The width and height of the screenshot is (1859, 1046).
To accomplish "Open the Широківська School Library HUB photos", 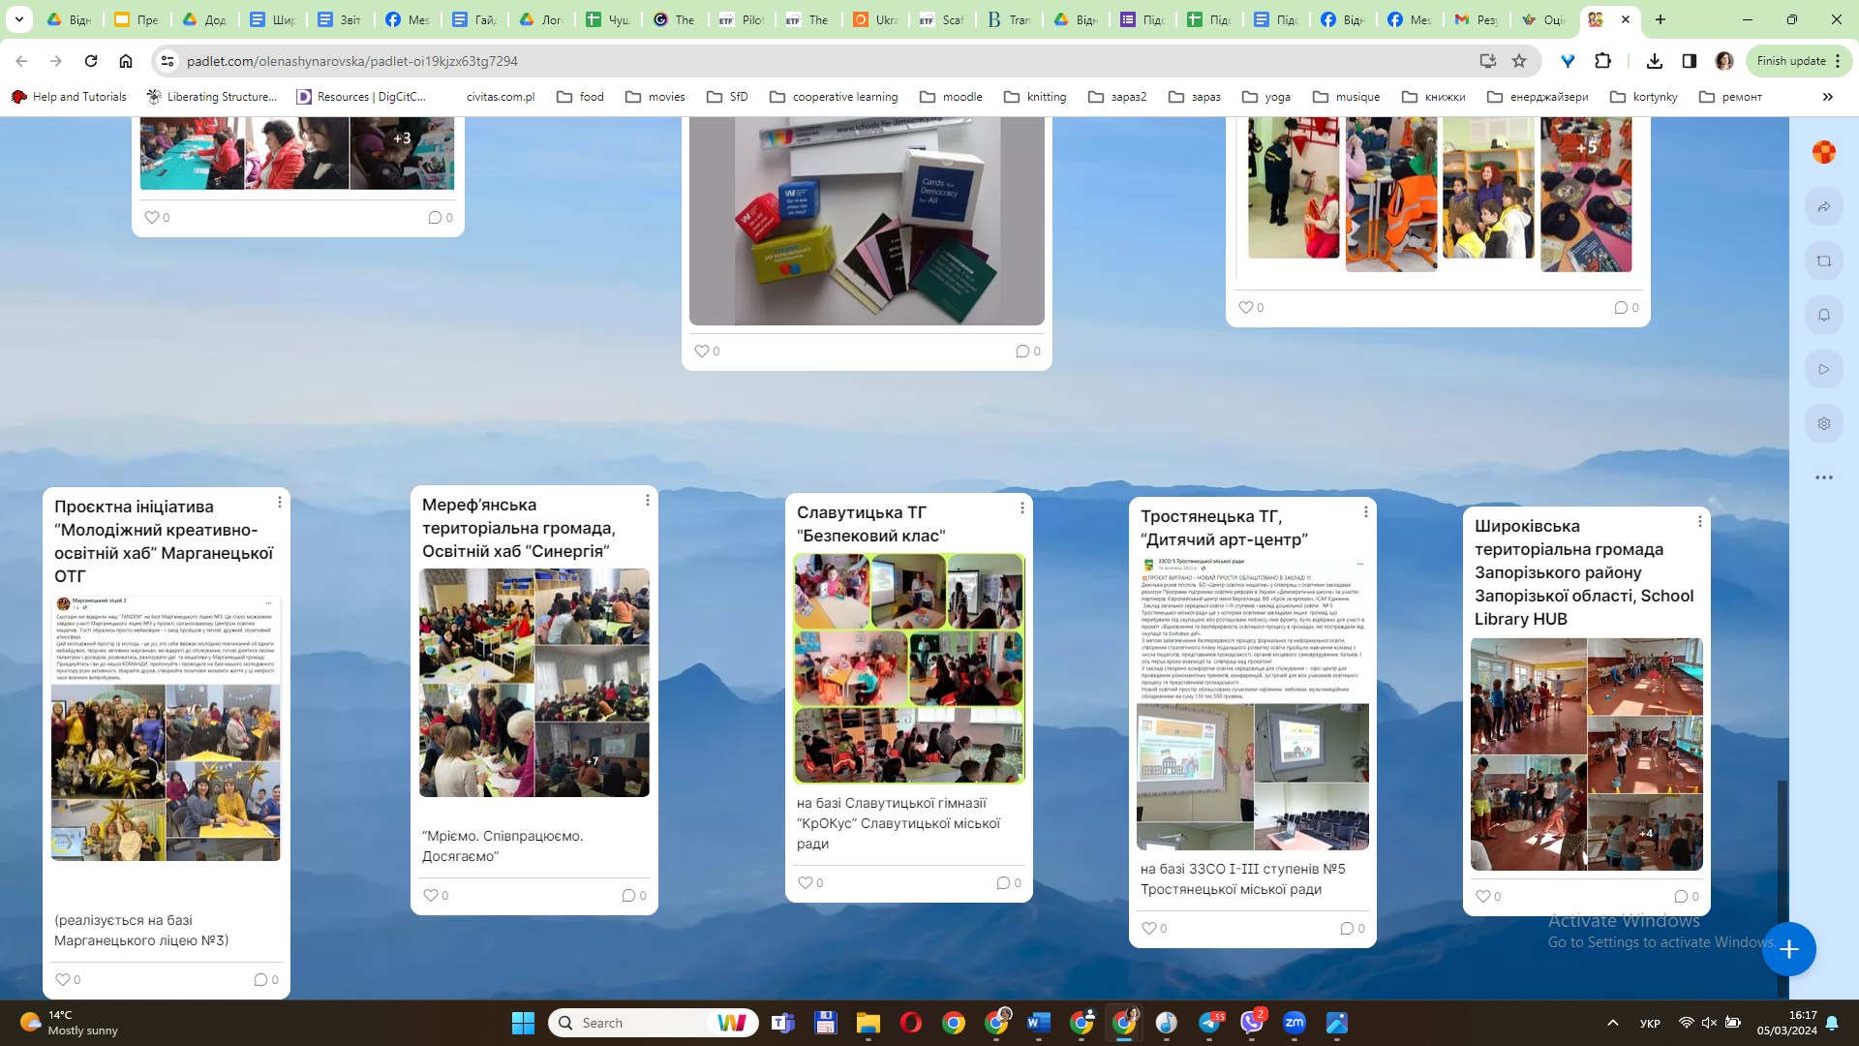I will [x=1586, y=754].
